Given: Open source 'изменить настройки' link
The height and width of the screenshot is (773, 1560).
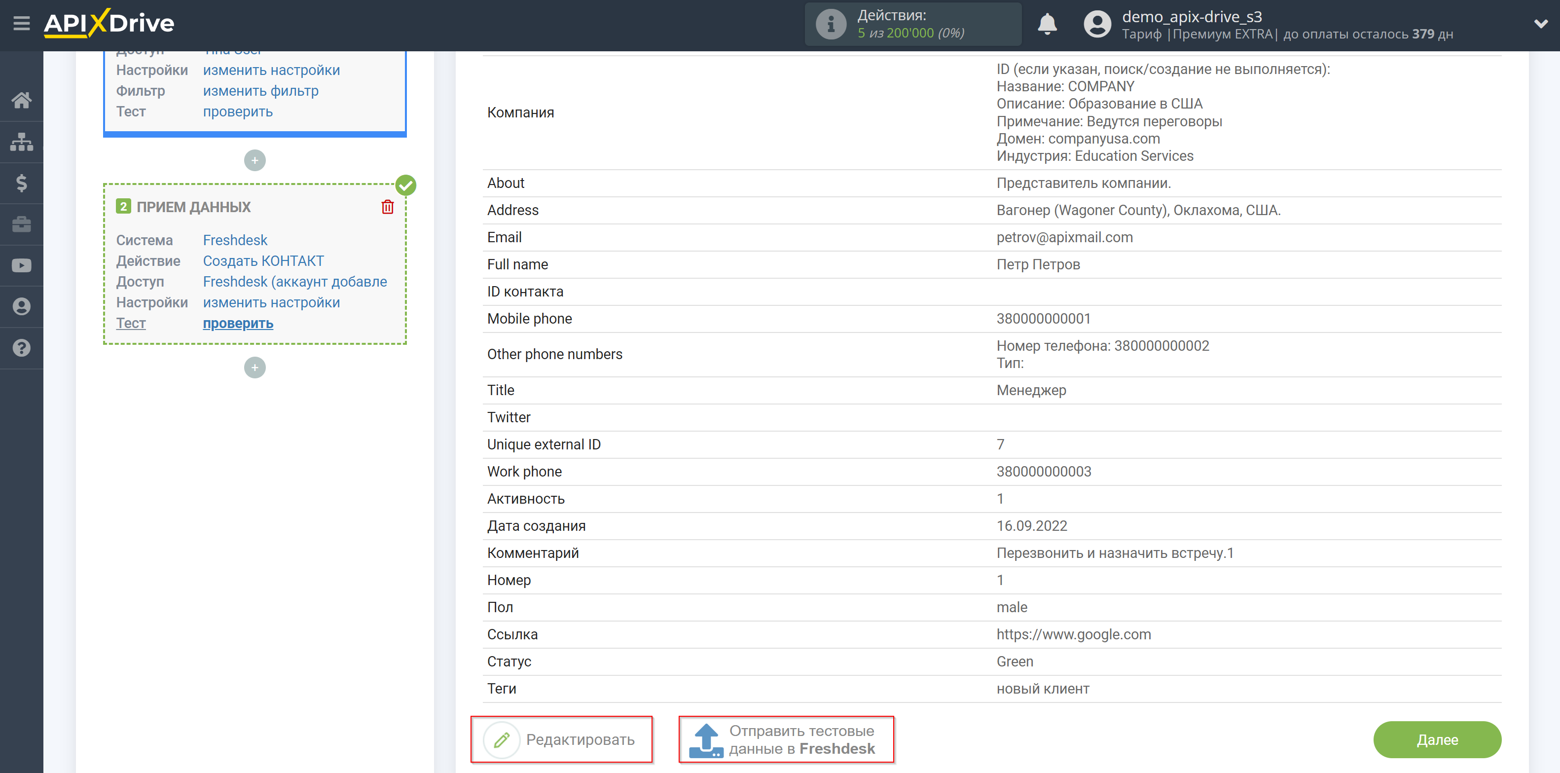Looking at the screenshot, I should coord(271,70).
